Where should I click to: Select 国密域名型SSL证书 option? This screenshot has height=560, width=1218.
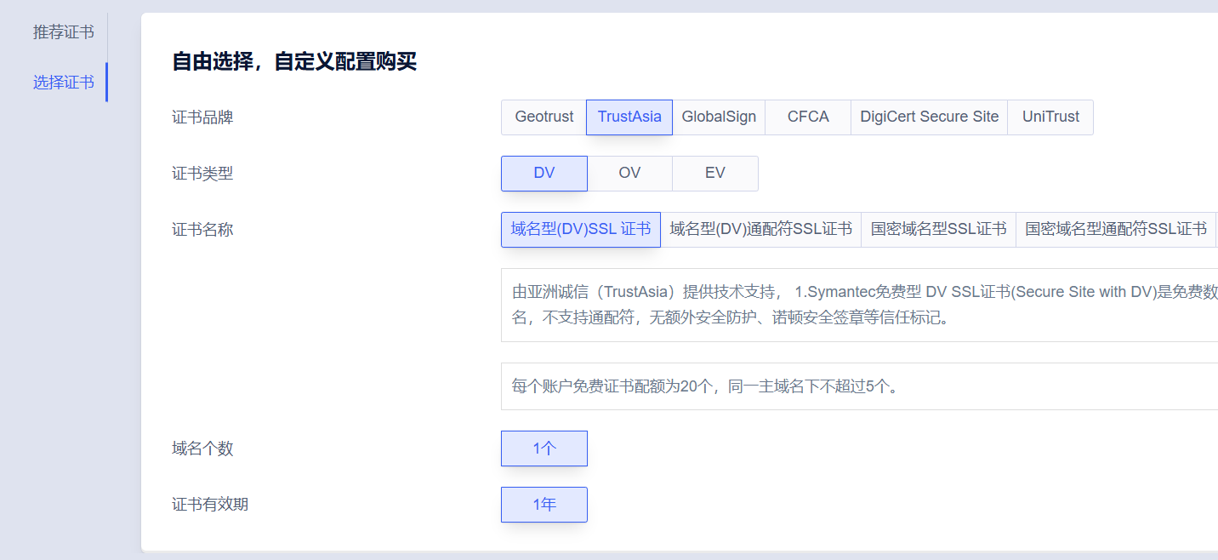[939, 230]
